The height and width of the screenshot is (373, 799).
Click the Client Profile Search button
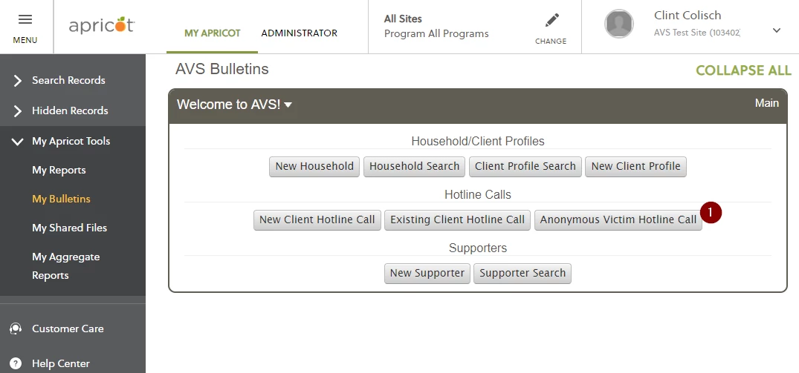(x=525, y=167)
